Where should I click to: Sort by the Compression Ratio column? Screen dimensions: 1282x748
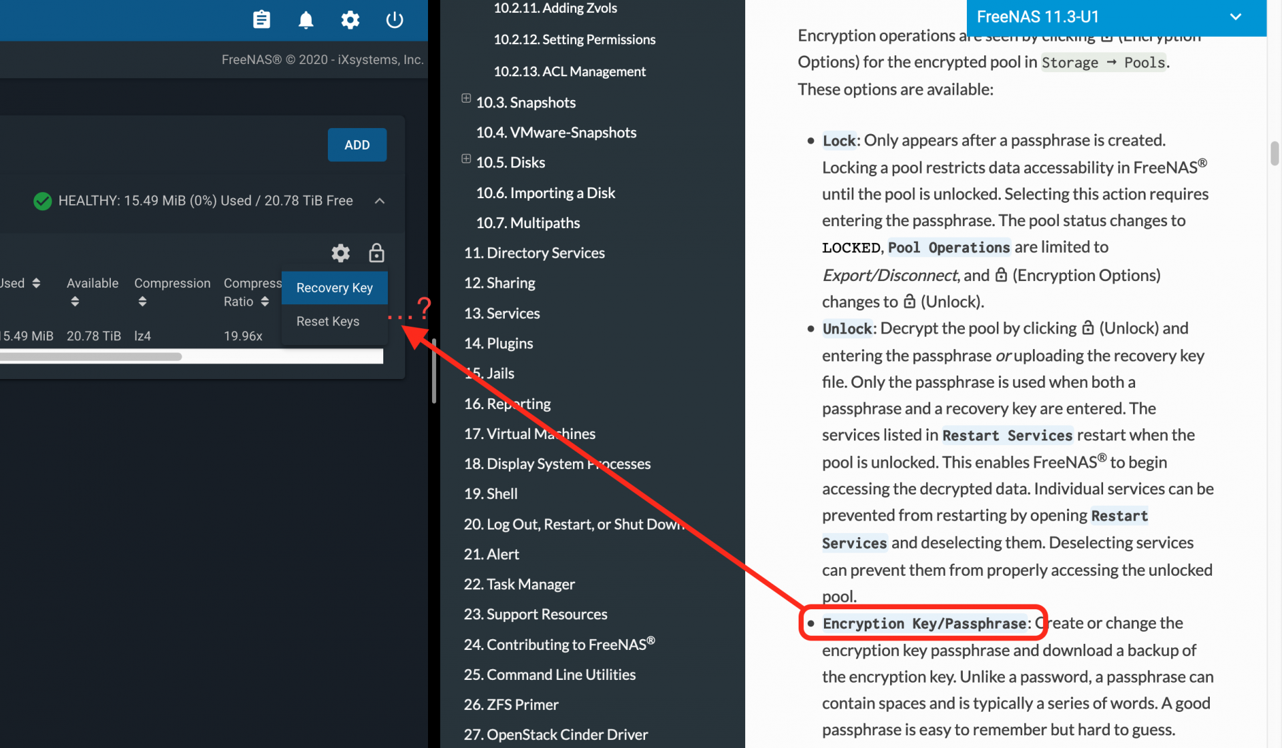coord(265,302)
